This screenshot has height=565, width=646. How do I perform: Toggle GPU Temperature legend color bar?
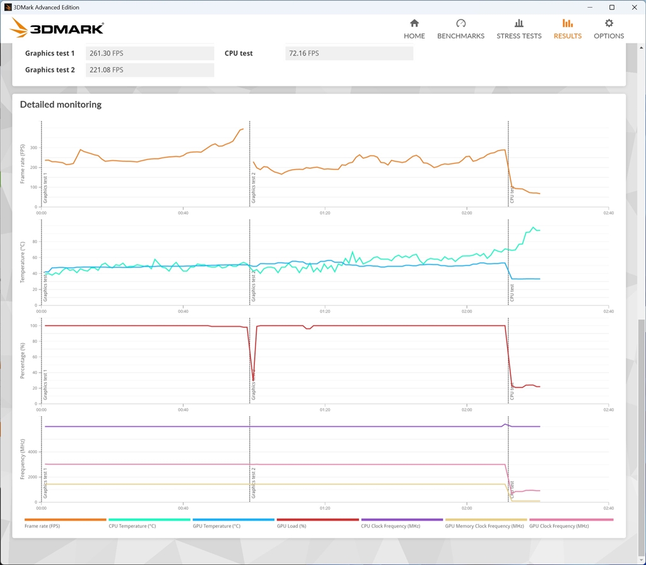tap(233, 520)
